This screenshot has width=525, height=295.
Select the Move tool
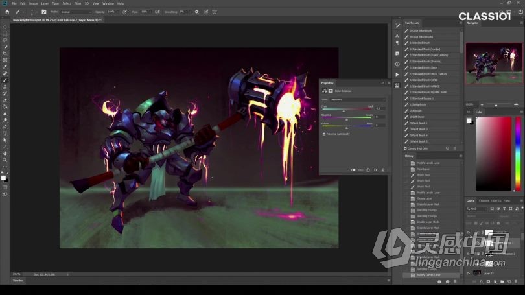coord(5,27)
